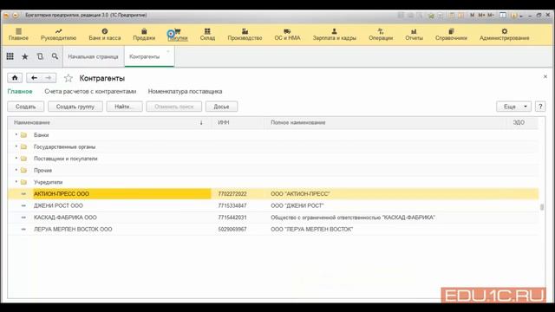The width and height of the screenshot is (555, 312).
Task: Select the АКТИОН-ПРЕСС ООО row
Action: [x=273, y=194]
